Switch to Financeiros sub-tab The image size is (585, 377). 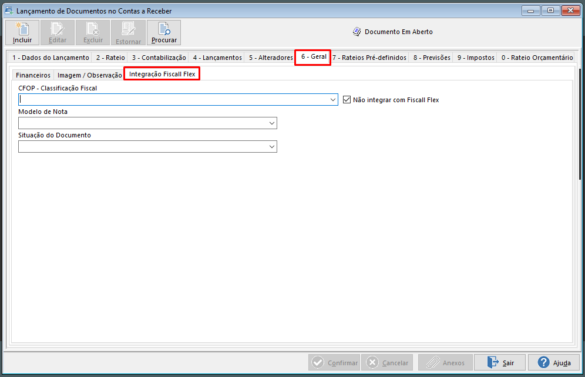click(33, 75)
